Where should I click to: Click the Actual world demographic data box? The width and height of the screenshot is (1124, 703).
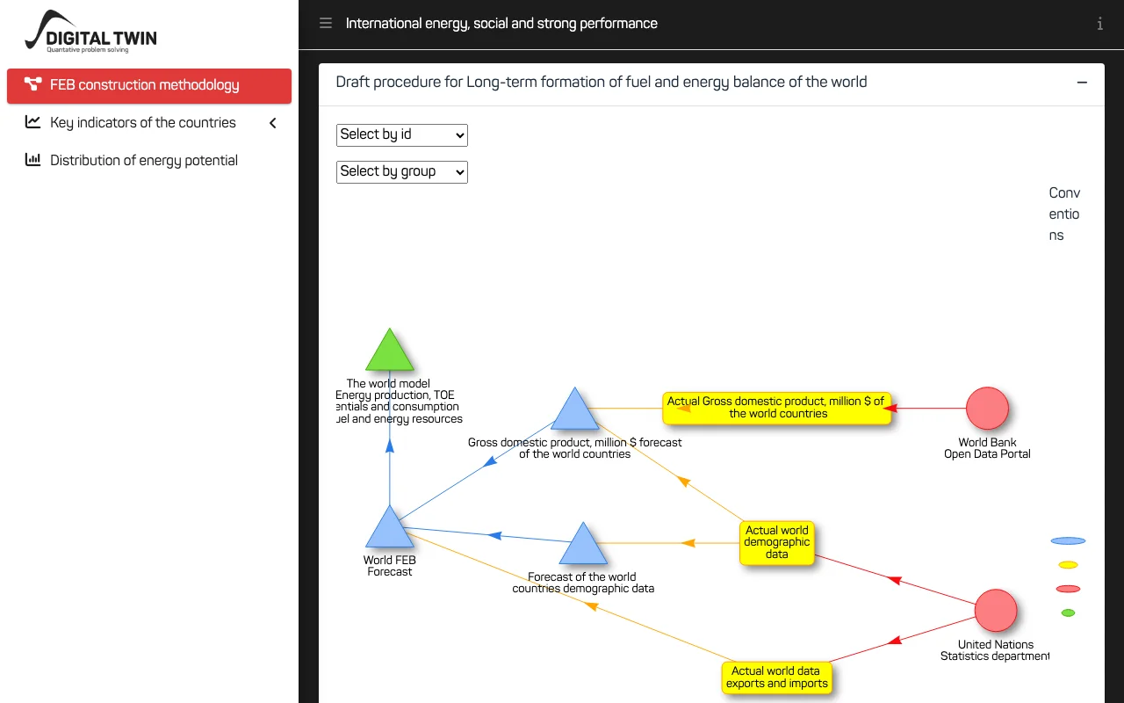click(776, 542)
